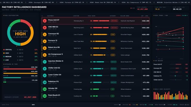Click the rank 7 badge for Injection Molder 8

[45, 62]
